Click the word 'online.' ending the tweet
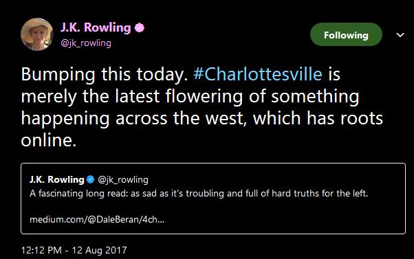 coord(49,140)
